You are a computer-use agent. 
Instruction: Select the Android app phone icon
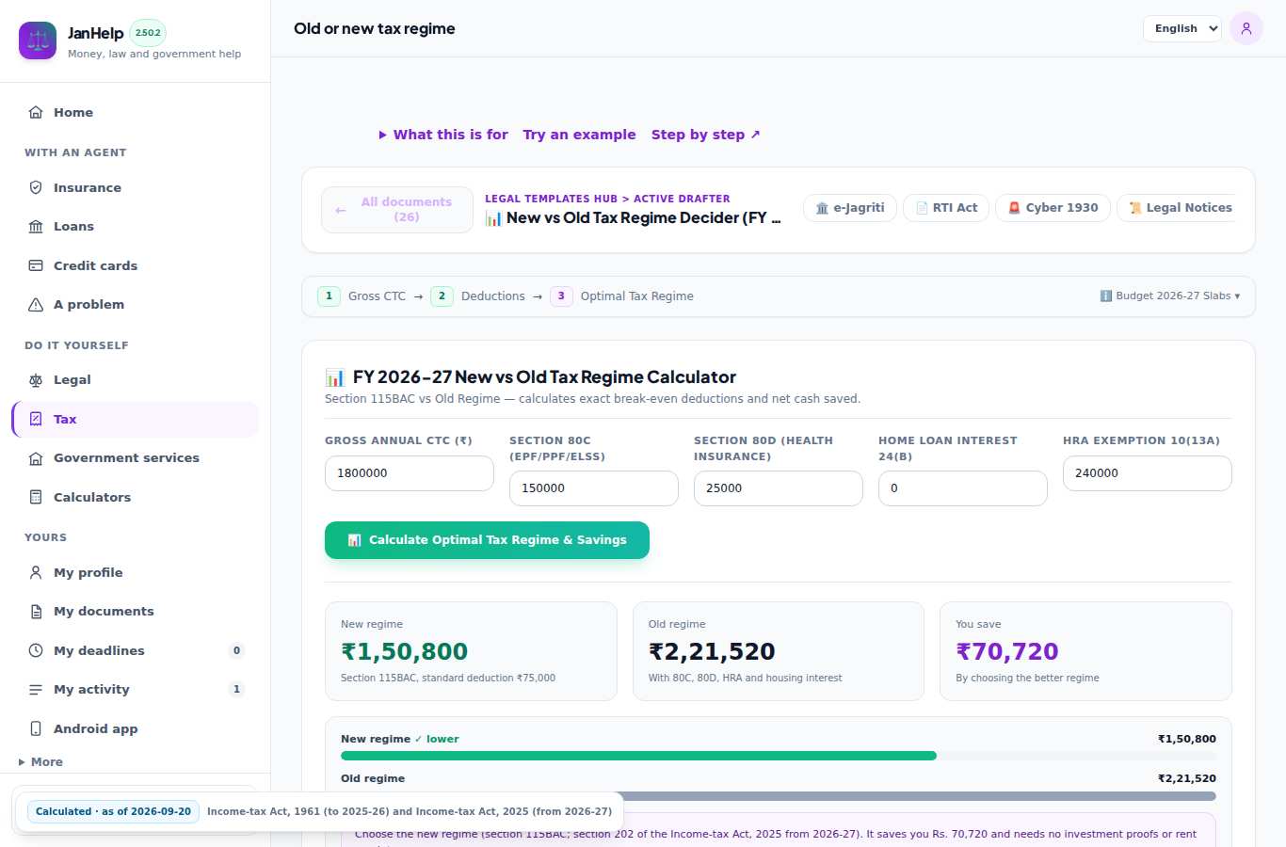click(36, 728)
